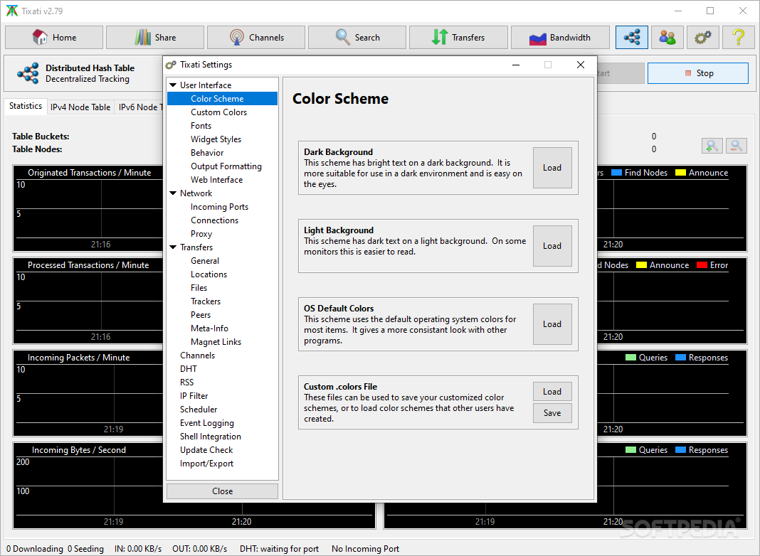Save the custom .colors file
This screenshot has height=556, width=760.
[552, 413]
